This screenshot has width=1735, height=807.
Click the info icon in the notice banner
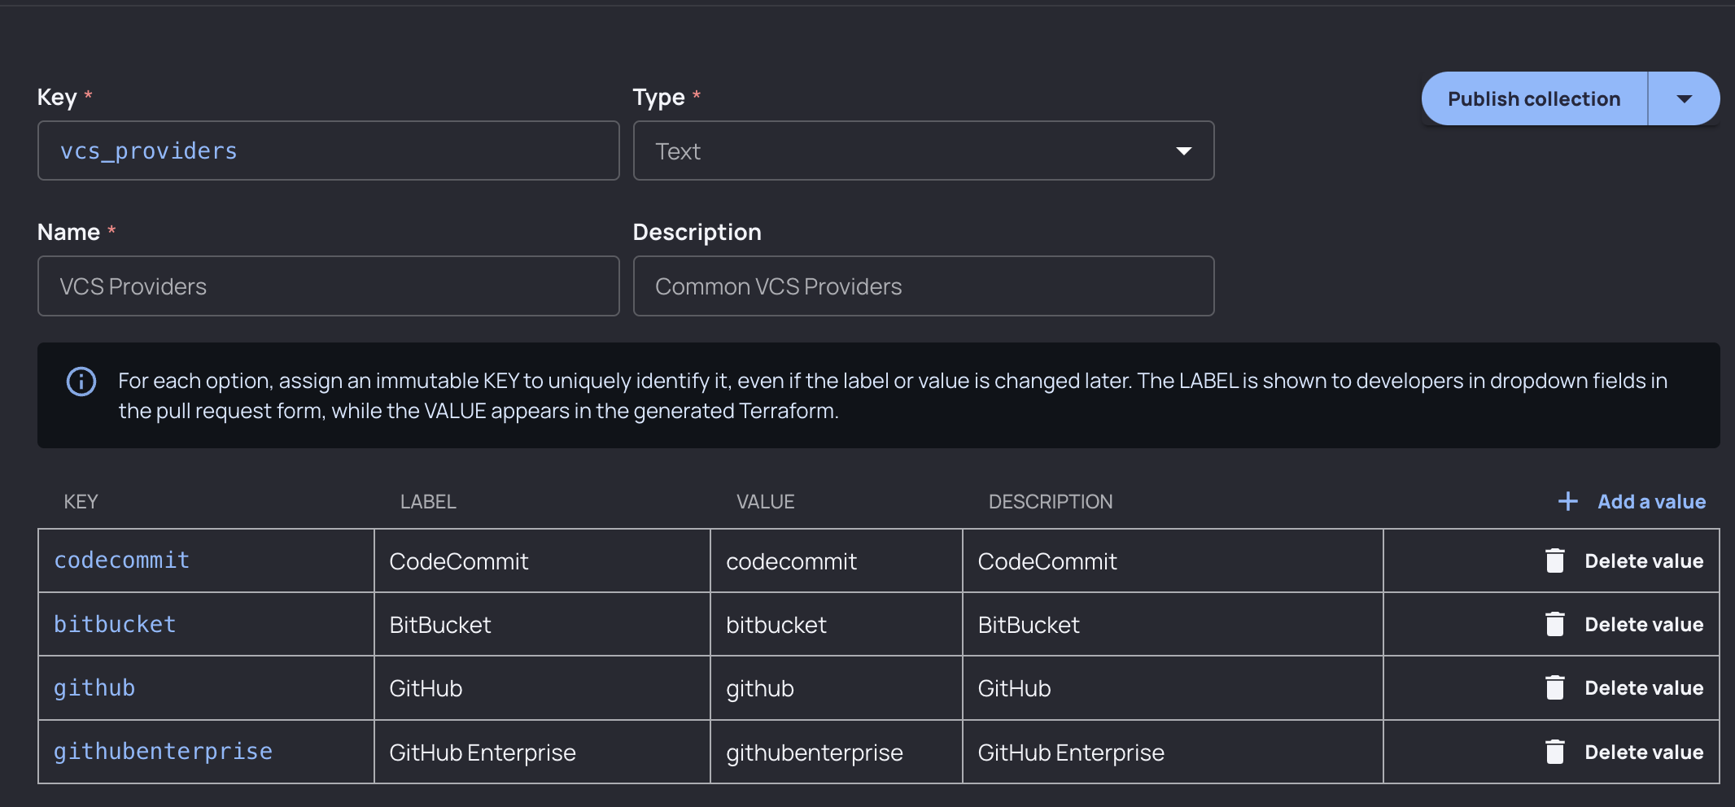coord(81,381)
